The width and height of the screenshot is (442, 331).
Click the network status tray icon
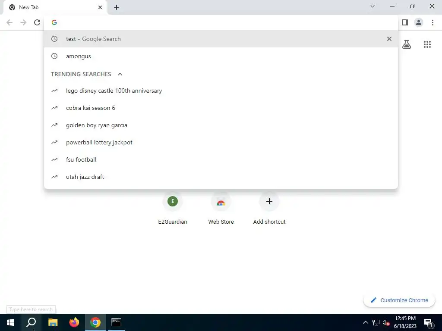(376, 322)
